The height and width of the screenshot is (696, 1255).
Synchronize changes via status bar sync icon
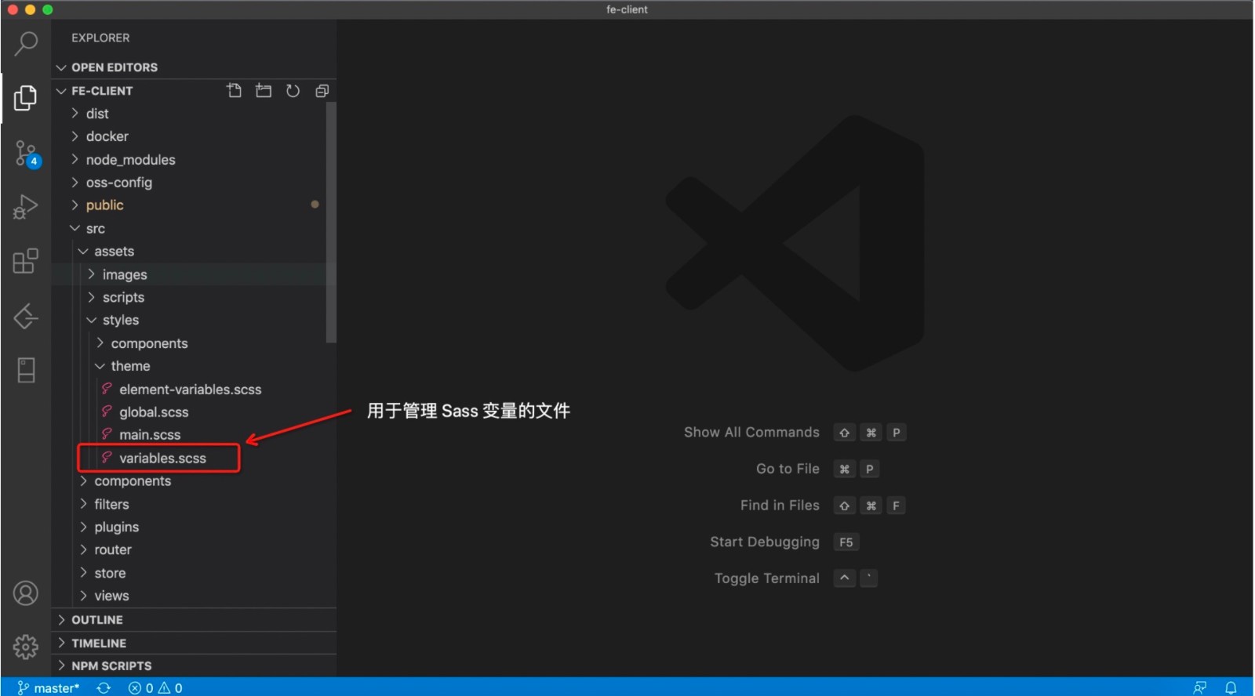(x=104, y=687)
